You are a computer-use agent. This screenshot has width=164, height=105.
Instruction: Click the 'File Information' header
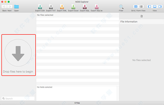pyautogui.click(x=129, y=22)
